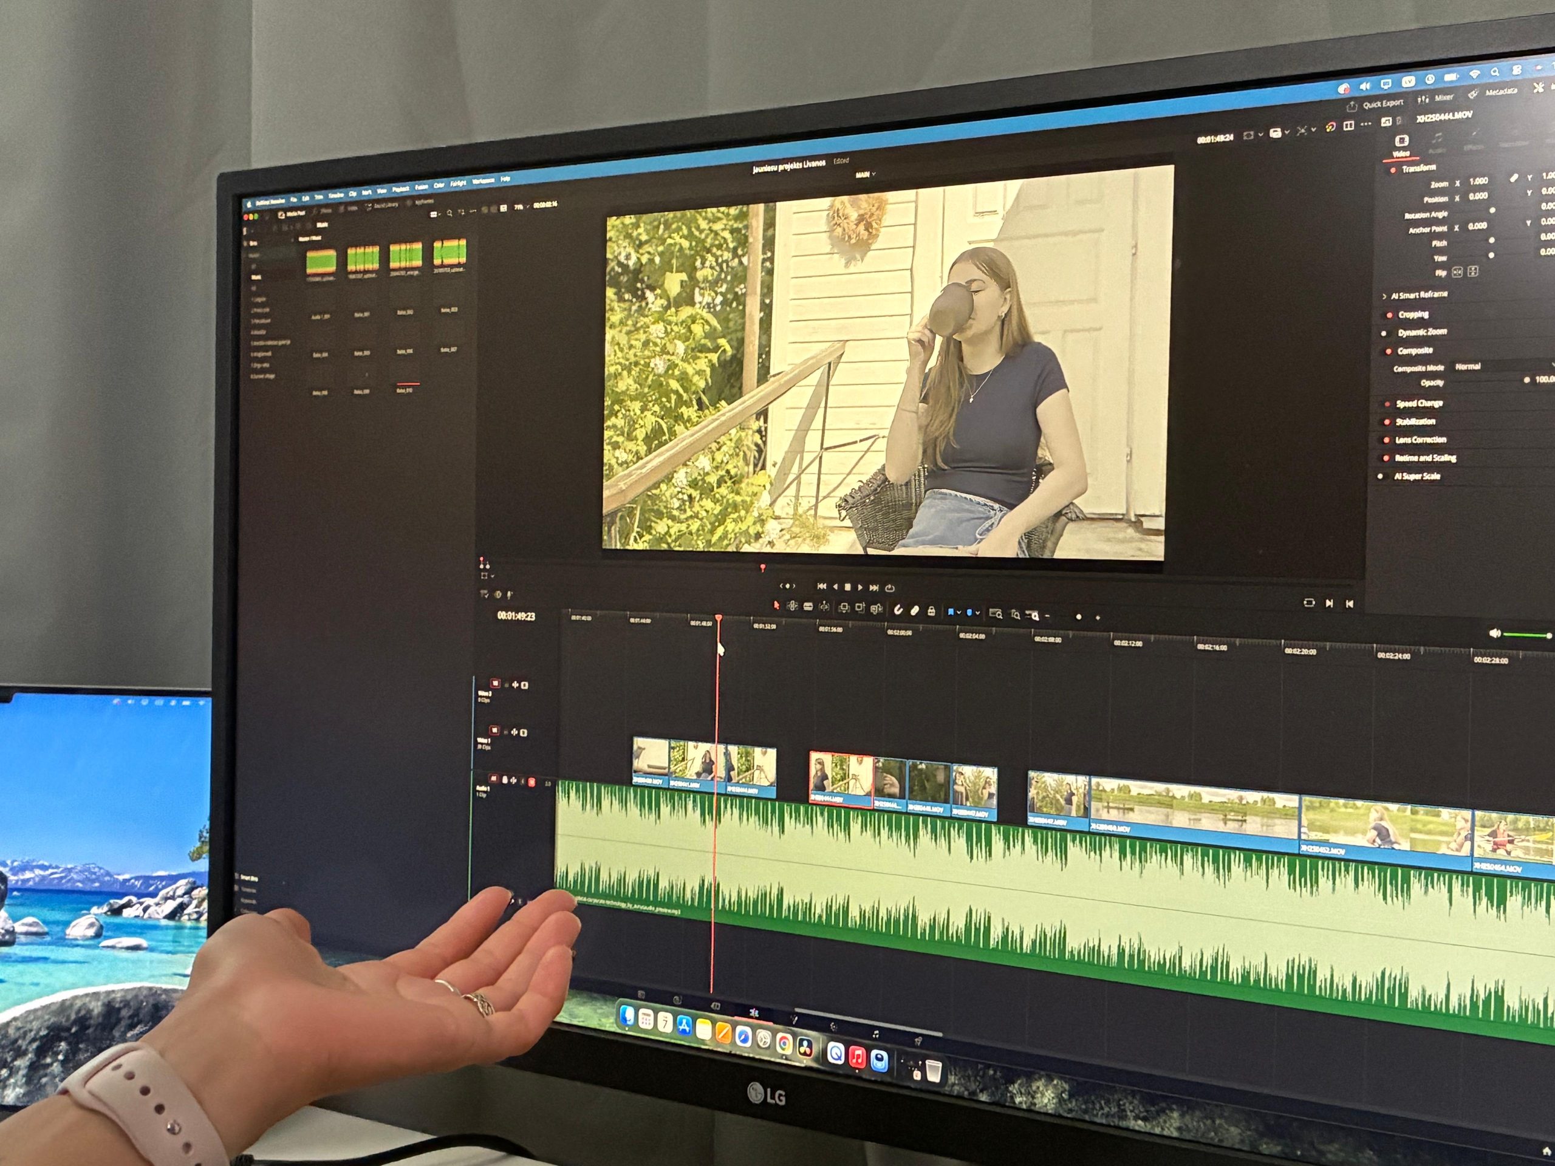Go to first frame transport button
This screenshot has width=1555, height=1166.
[822, 587]
